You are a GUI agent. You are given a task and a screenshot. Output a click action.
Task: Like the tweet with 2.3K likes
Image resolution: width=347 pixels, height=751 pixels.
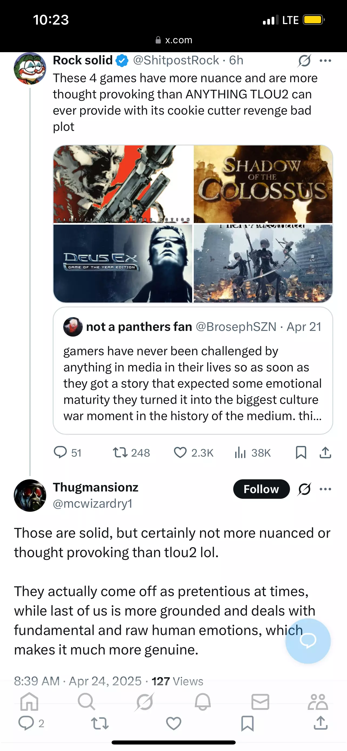click(x=193, y=453)
